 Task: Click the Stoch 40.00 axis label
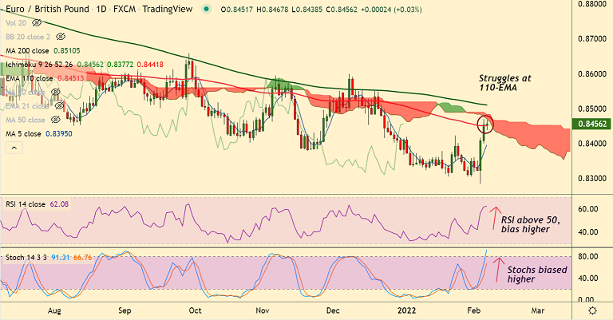pyautogui.click(x=587, y=279)
